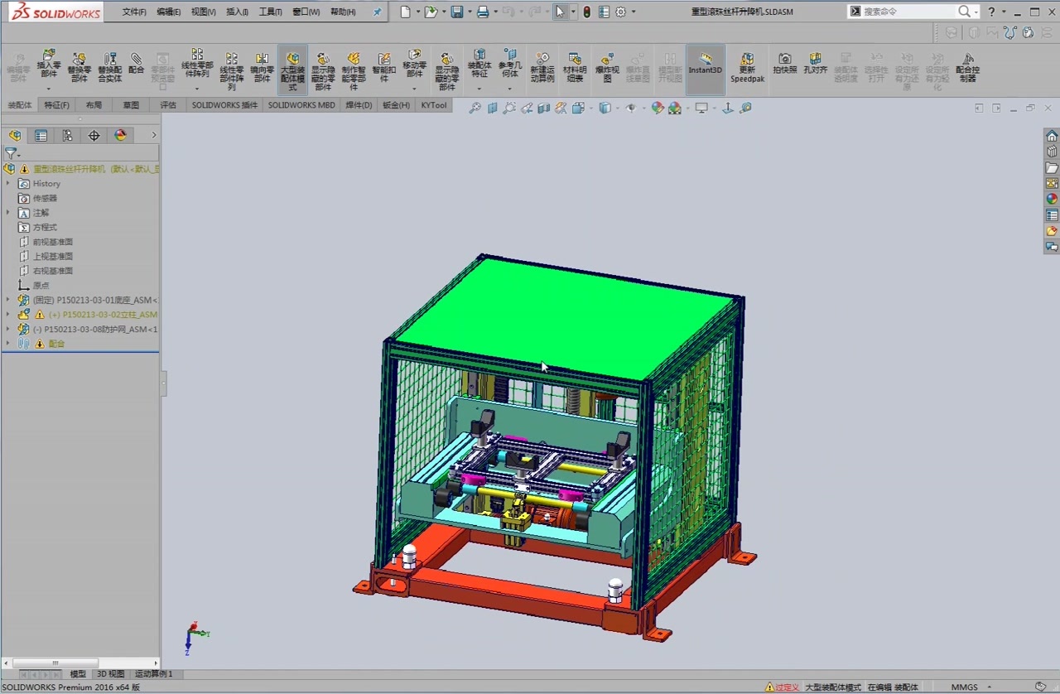This screenshot has height=694, width=1060.
Task: Click Take Snapshot (拍快照) camera tool
Action: click(784, 63)
